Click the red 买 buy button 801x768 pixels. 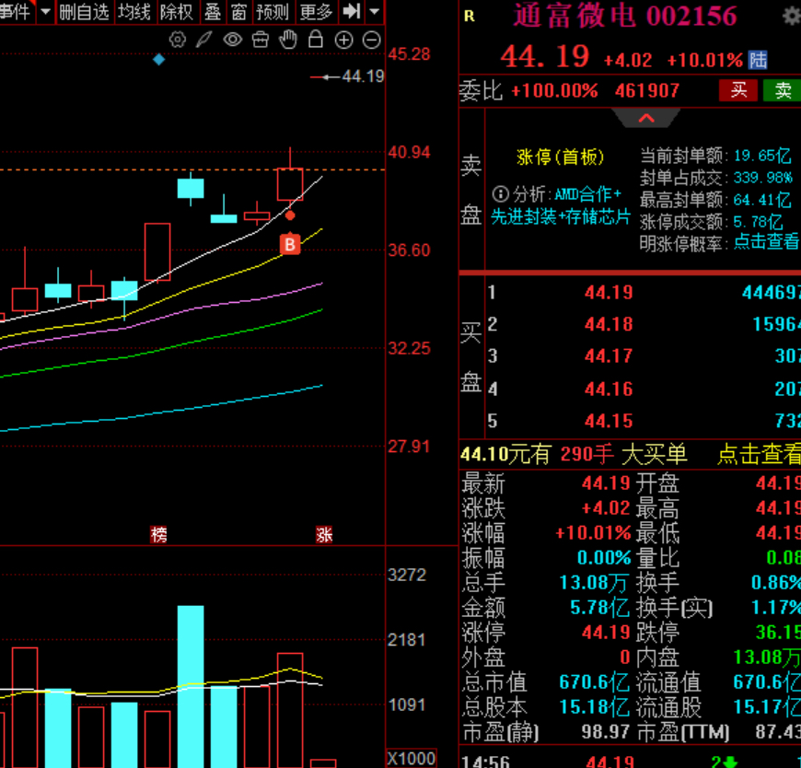[738, 90]
